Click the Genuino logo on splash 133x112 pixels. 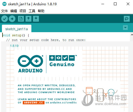(63, 61)
